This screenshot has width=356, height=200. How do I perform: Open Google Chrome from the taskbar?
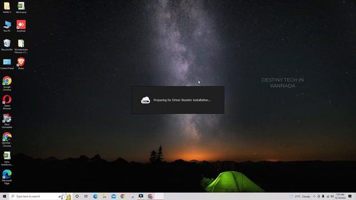coord(122,196)
